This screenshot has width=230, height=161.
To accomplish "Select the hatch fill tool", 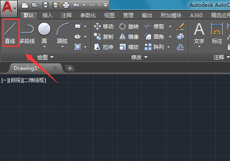I will pos(78,47).
